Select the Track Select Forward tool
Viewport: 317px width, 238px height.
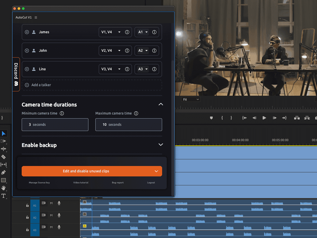3,141
